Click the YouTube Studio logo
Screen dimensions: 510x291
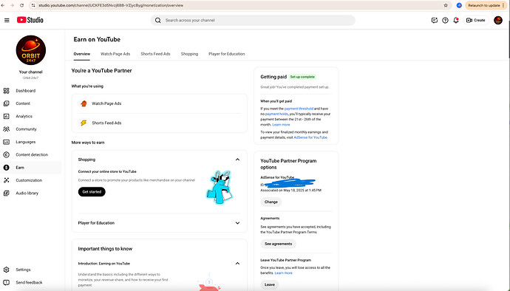click(x=30, y=20)
